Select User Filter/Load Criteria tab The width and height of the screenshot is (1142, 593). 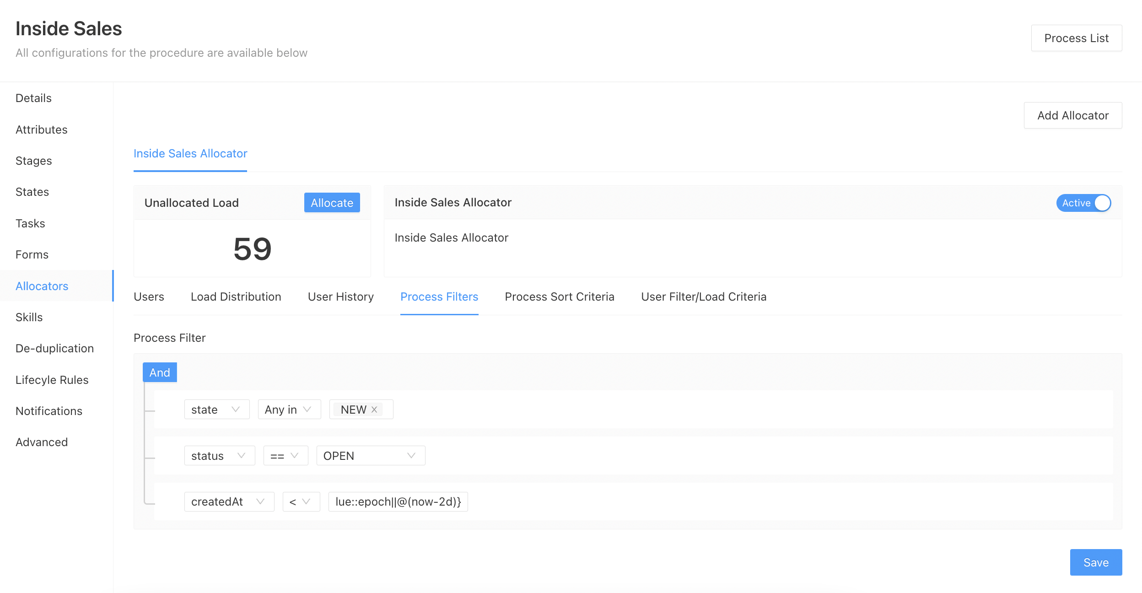point(703,296)
